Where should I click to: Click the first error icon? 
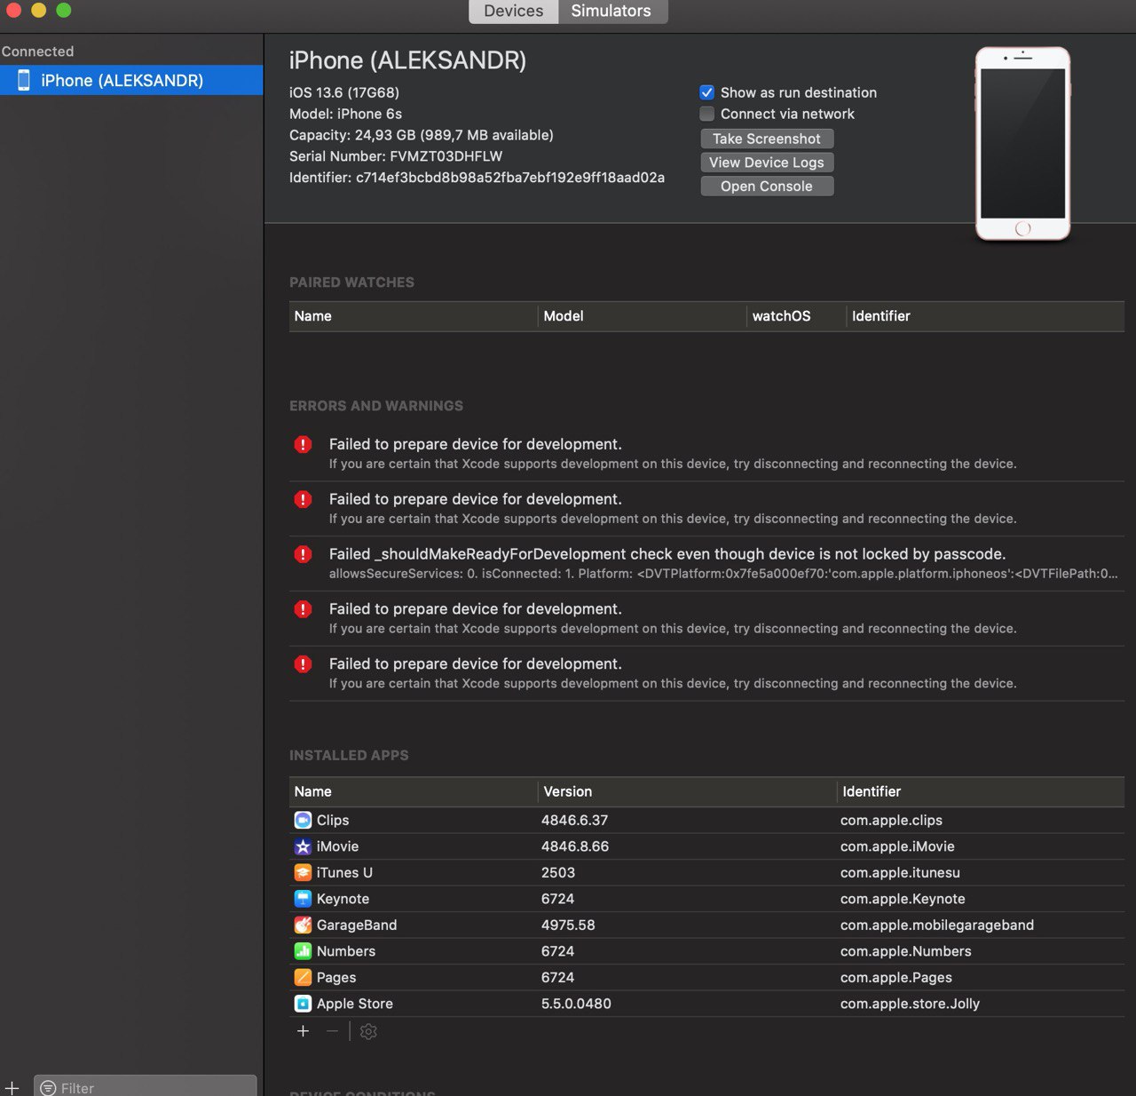point(303,444)
